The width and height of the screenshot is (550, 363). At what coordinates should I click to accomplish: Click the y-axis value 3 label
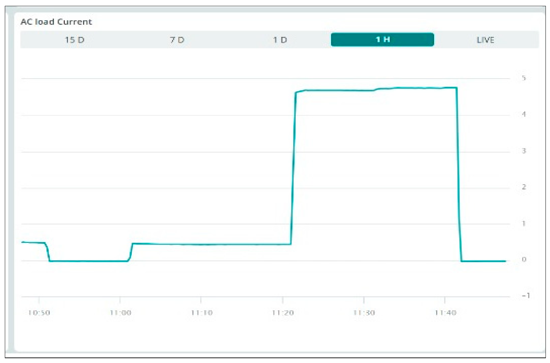[524, 151]
